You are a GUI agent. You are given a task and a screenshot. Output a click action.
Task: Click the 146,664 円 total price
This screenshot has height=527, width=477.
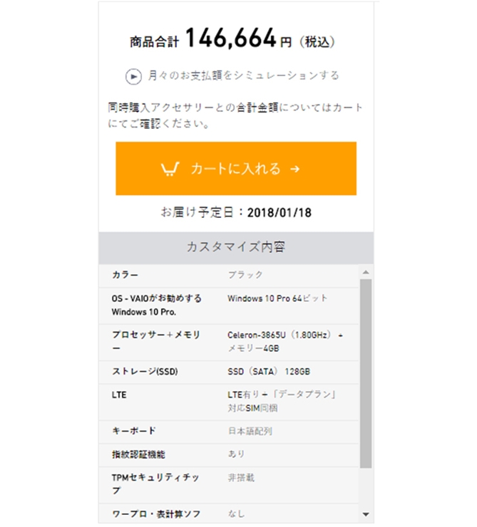tap(239, 40)
